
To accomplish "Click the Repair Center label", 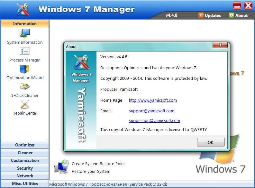I will (25, 113).
